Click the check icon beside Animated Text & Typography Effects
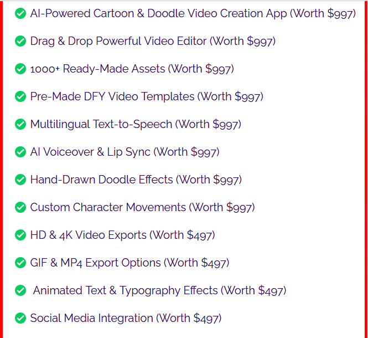 20,290
